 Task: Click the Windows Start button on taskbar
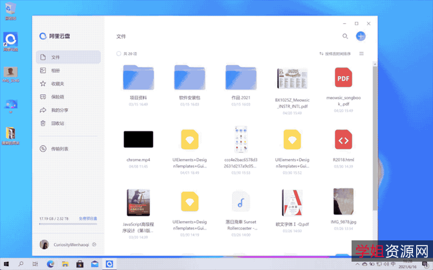pos(7,264)
